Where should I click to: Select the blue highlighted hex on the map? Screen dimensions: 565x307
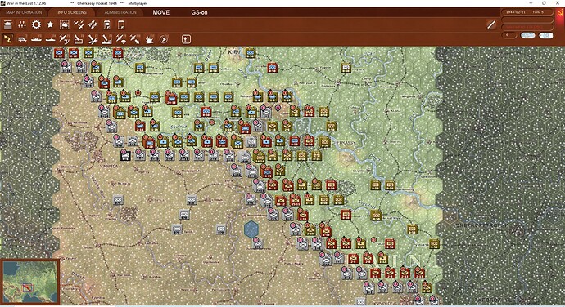click(251, 229)
